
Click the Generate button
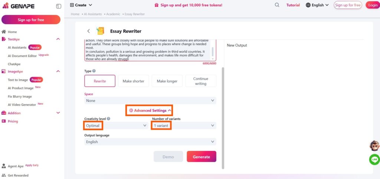tap(202, 156)
